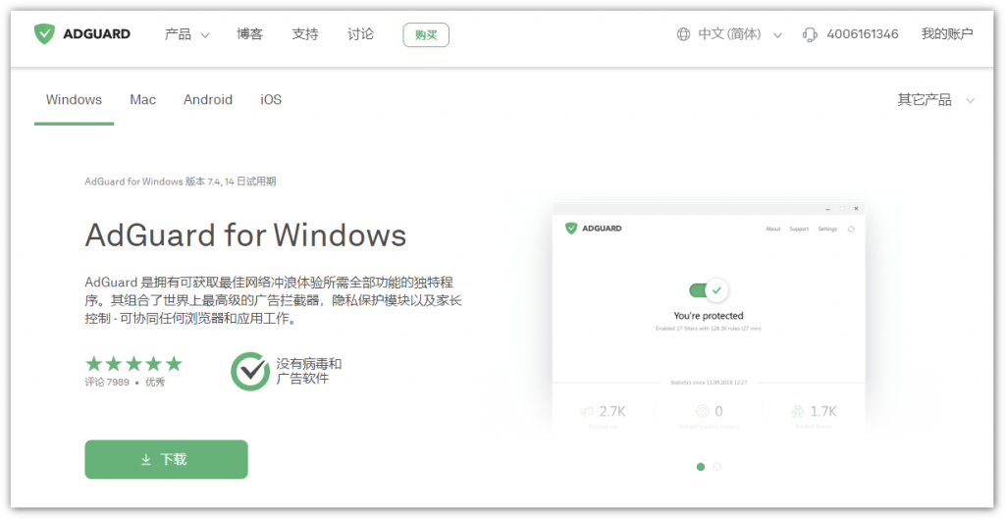This screenshot has height=519, width=1005.
Task: Click the download arrow icon on 下载 button
Action: click(146, 459)
